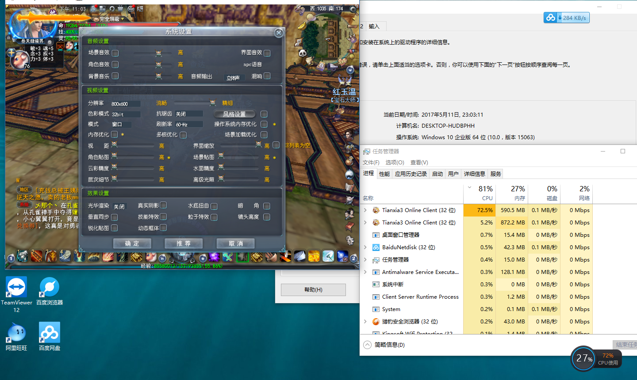Open the 查看(V) menu in Task Manager
The image size is (637, 380).
click(419, 163)
